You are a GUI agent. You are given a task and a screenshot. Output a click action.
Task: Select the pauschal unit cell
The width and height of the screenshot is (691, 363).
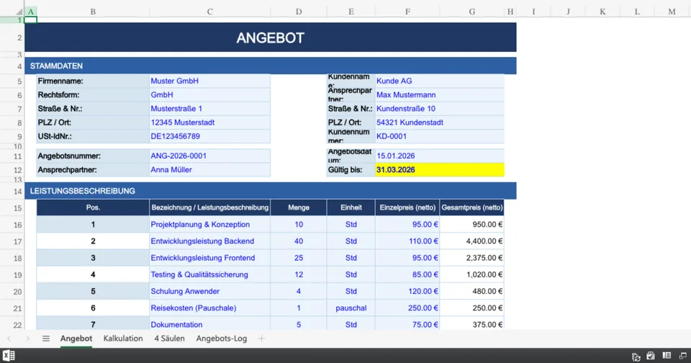pyautogui.click(x=351, y=308)
